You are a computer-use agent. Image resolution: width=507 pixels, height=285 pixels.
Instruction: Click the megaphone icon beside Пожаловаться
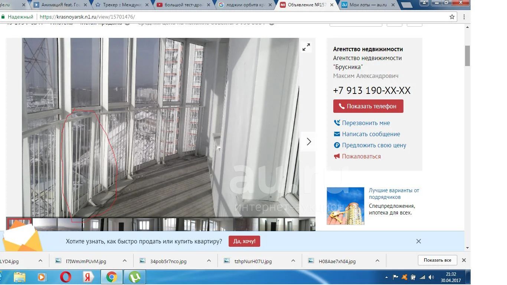pos(337,156)
